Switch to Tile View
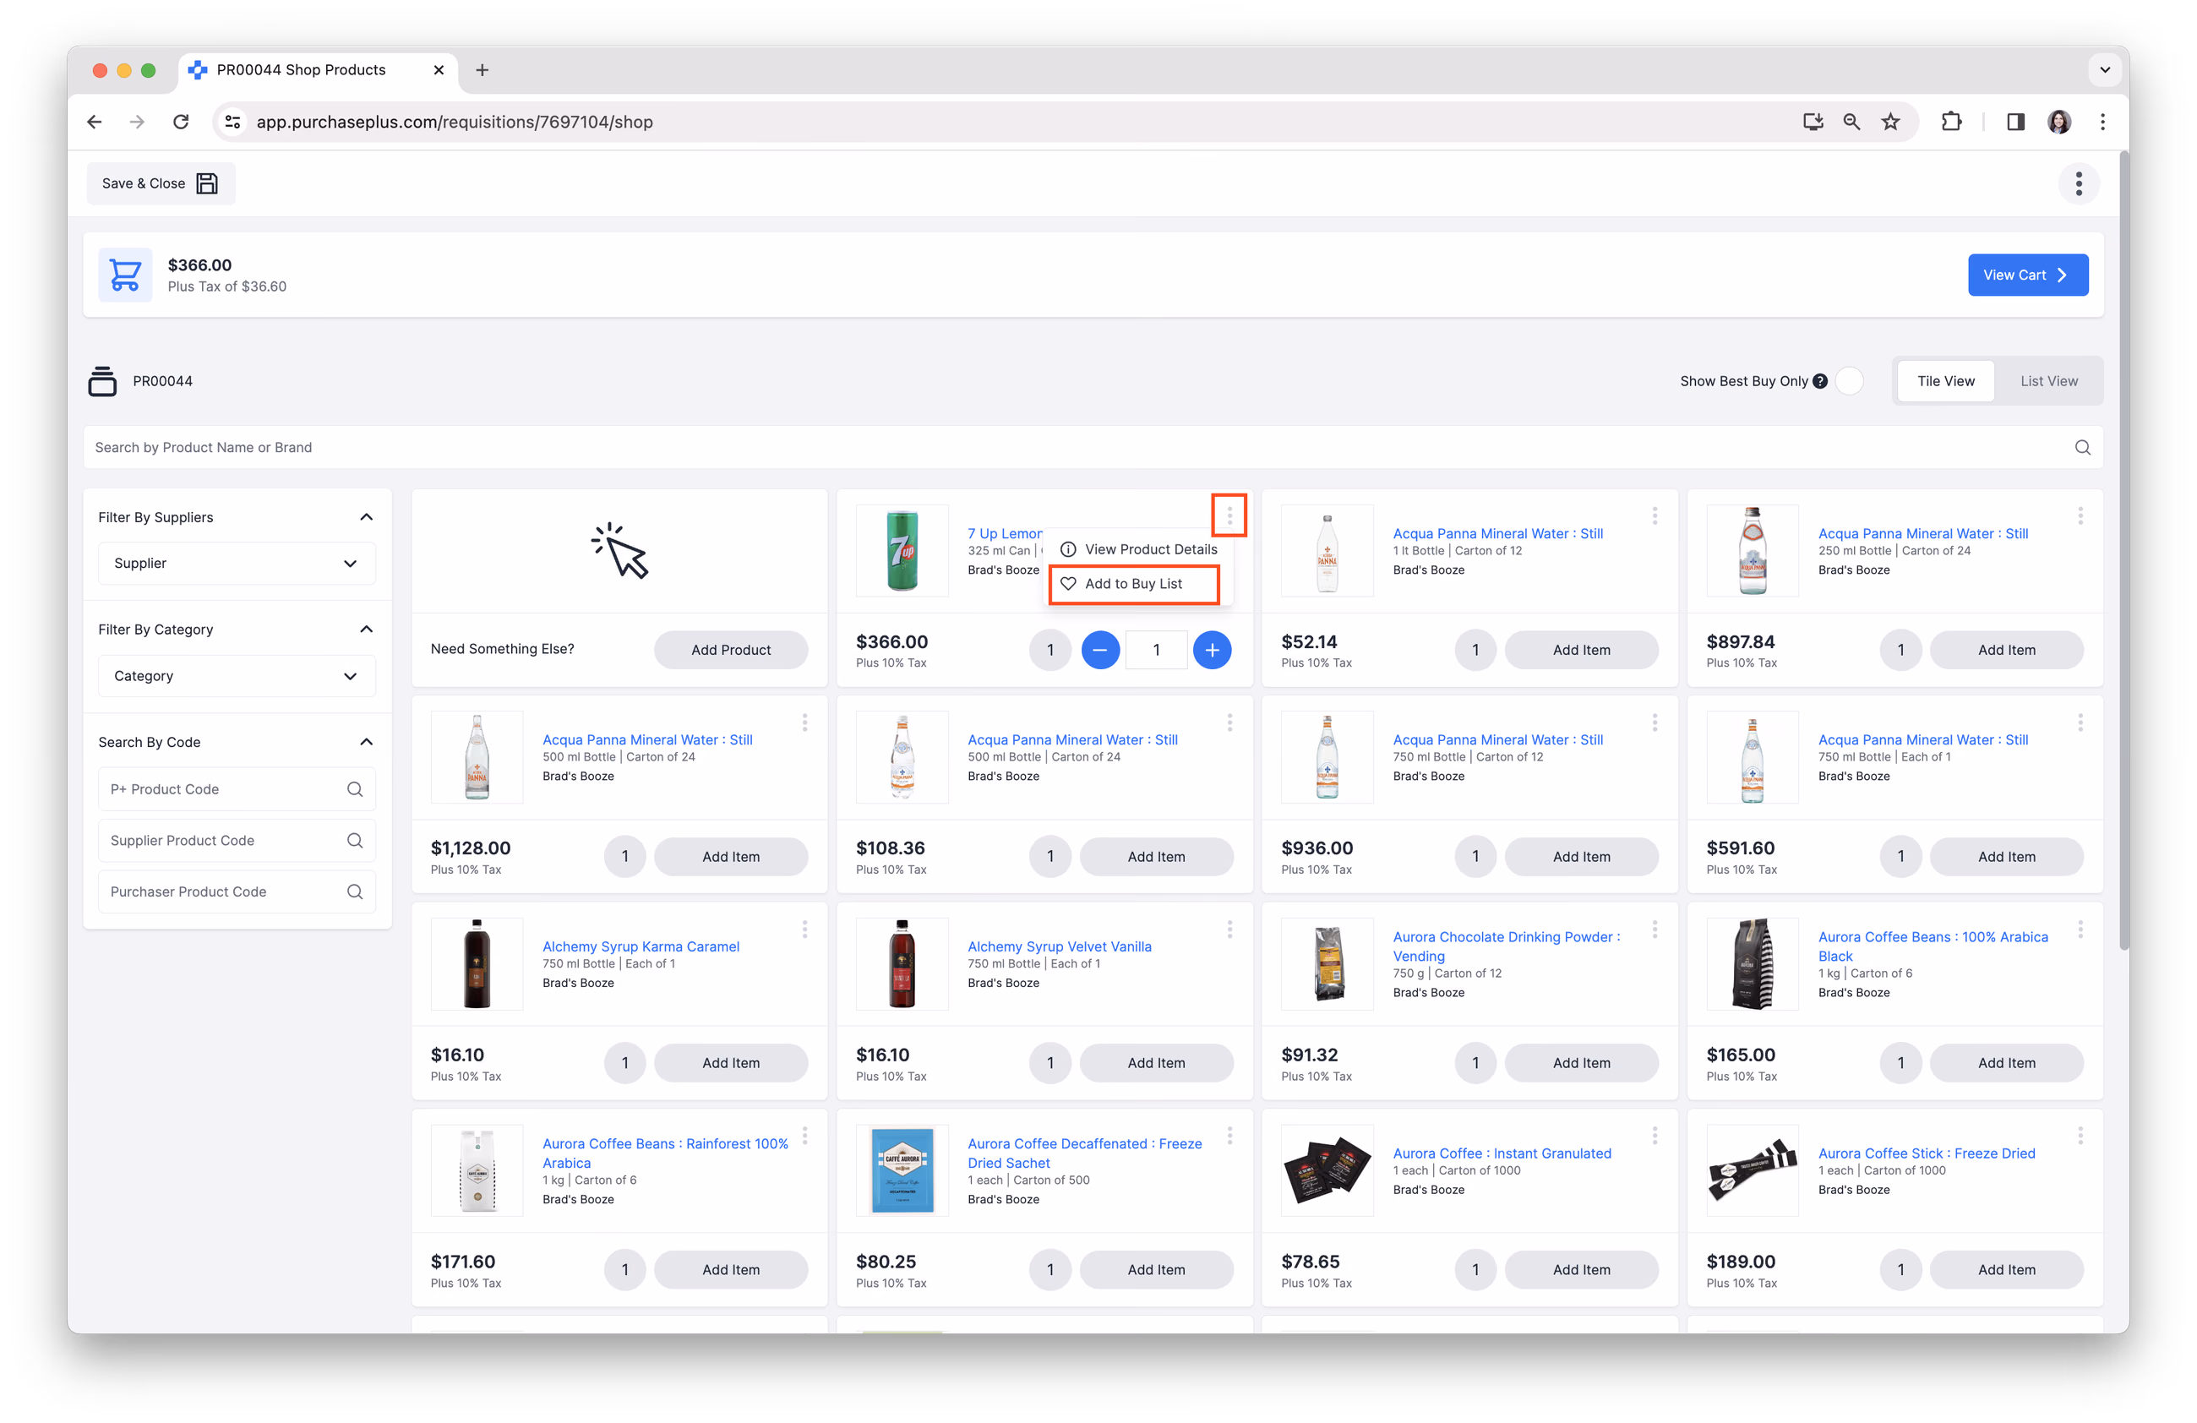 (x=1945, y=381)
